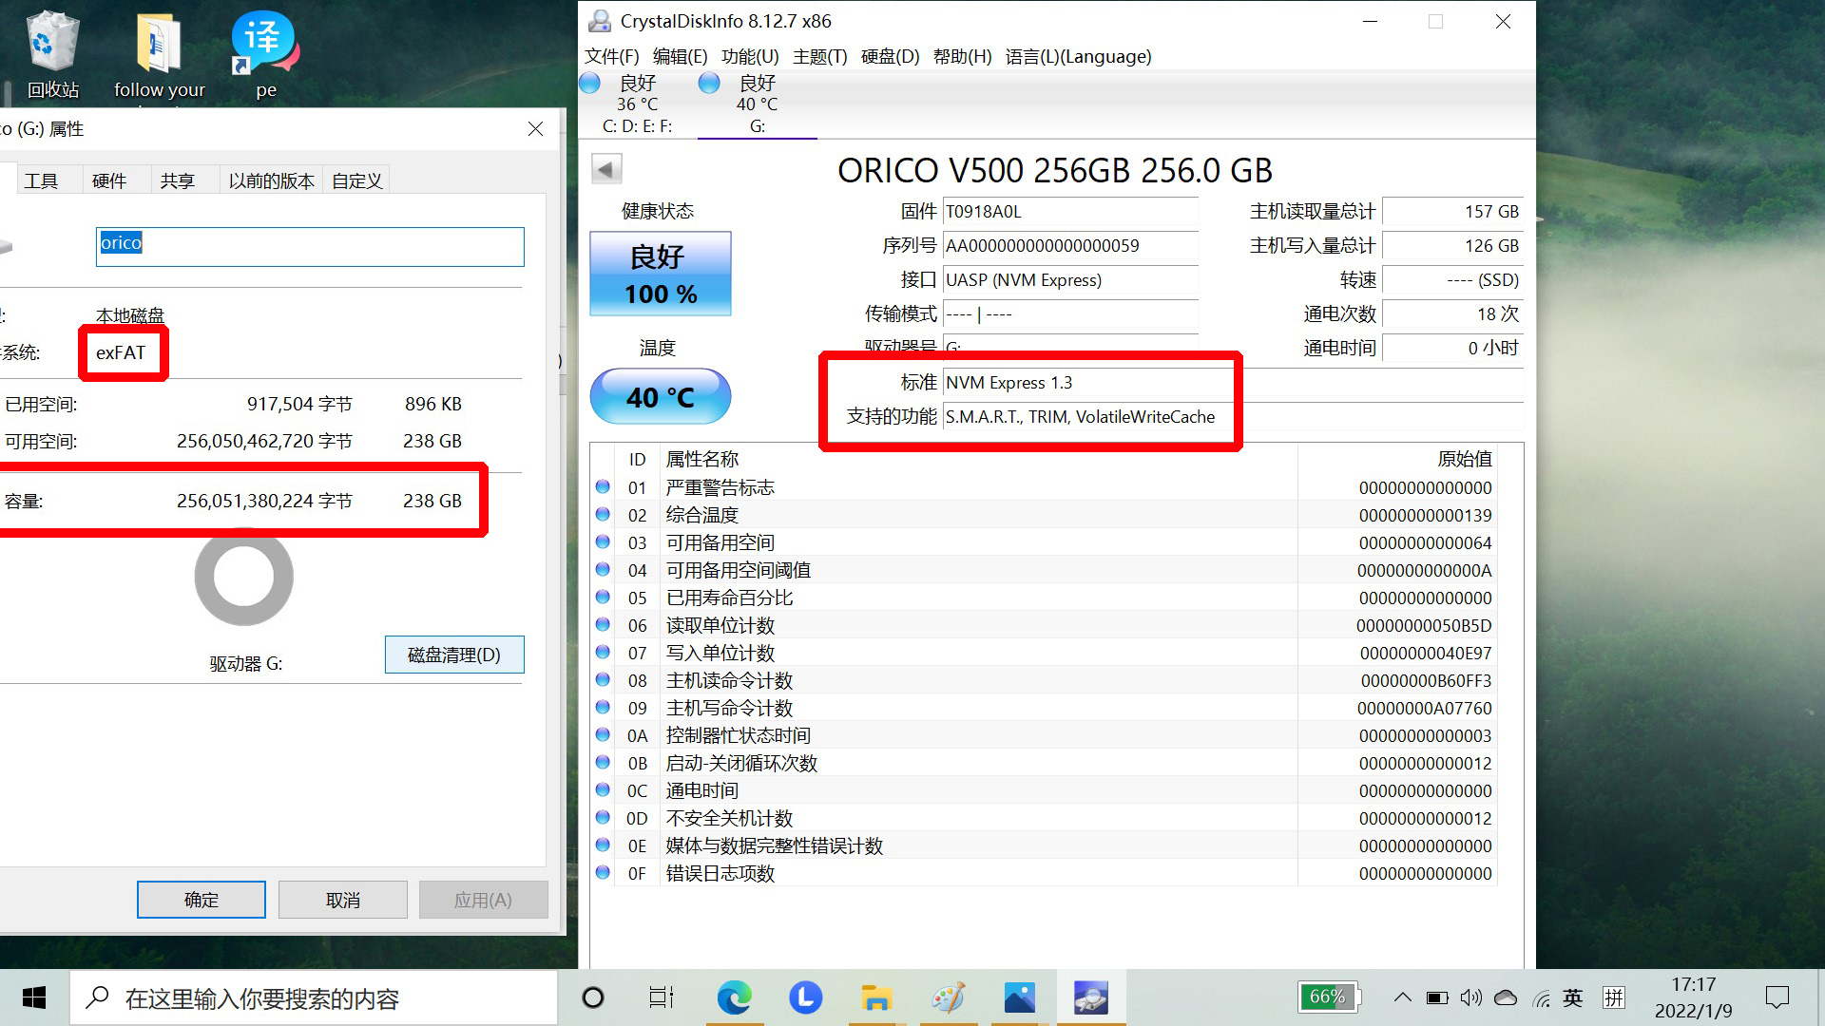Click the firmware field T0918A0L
The width and height of the screenshot is (1825, 1026).
click(x=1070, y=212)
